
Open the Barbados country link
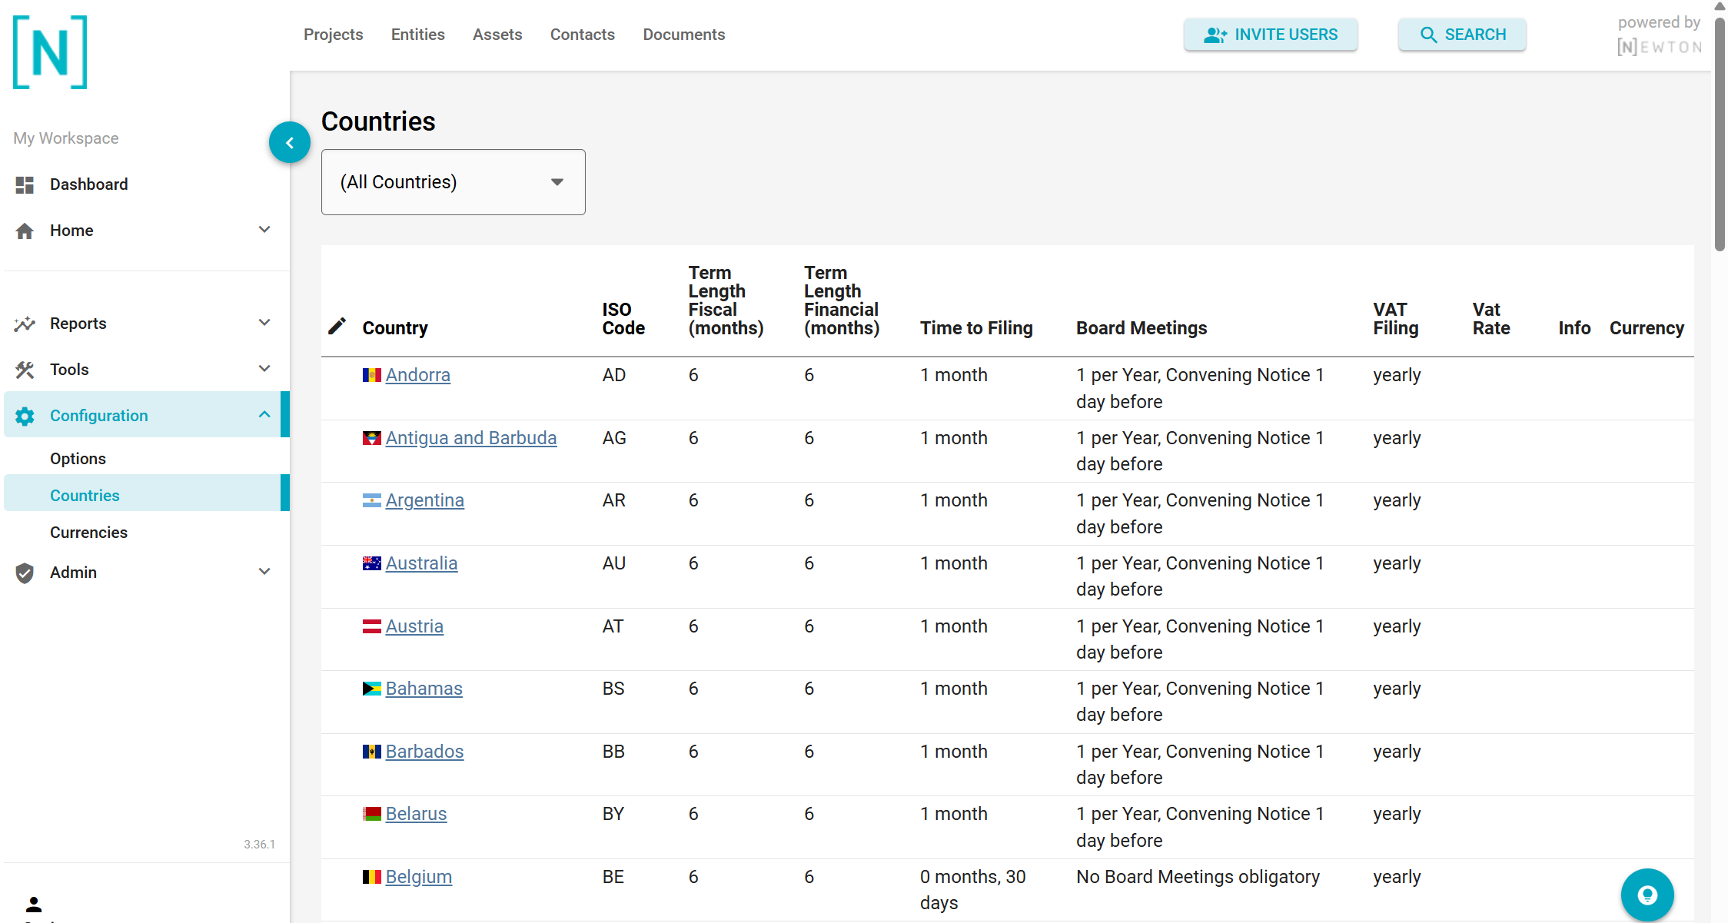[x=425, y=752]
